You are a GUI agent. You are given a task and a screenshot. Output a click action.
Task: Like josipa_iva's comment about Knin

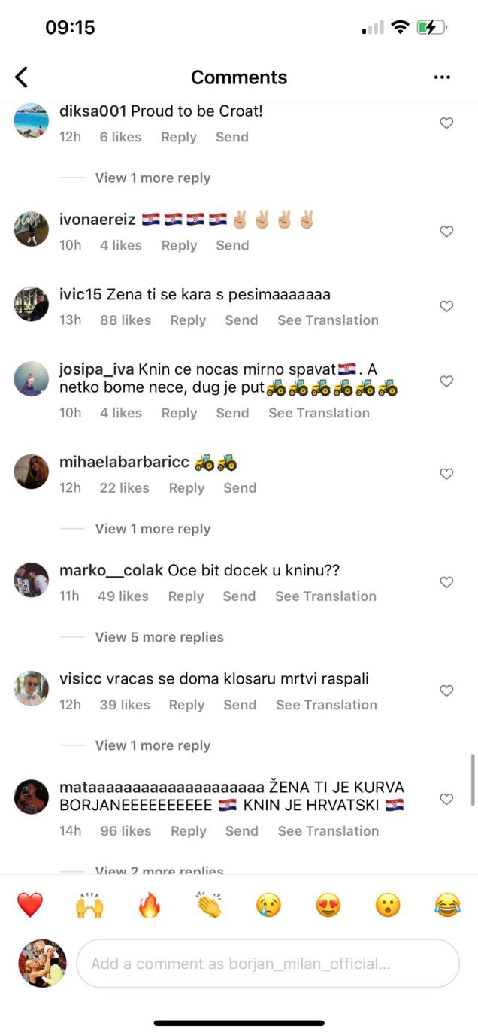(x=446, y=381)
